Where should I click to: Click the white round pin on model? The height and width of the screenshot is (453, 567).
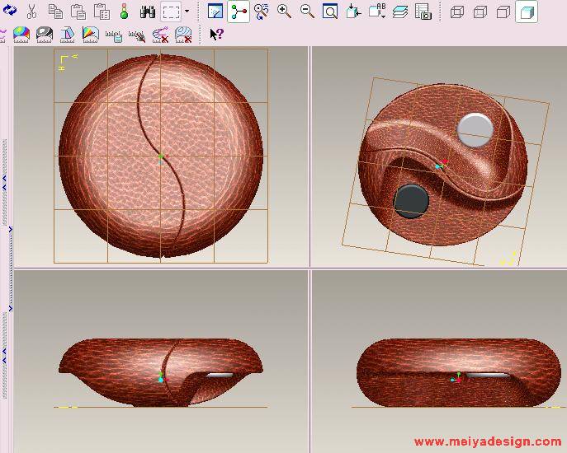coord(475,130)
